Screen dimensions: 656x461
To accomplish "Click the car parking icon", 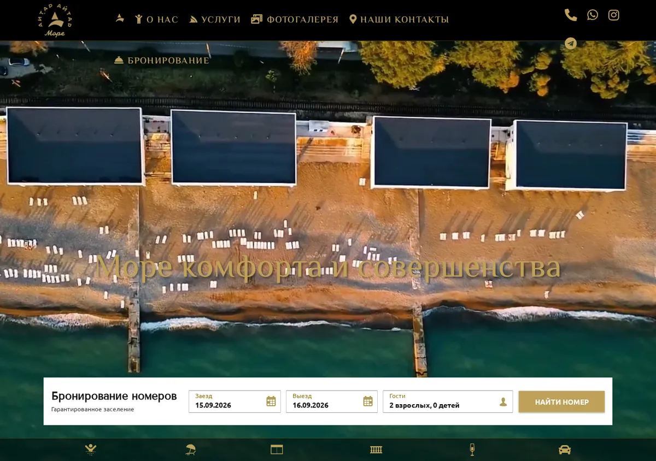I will (x=565, y=450).
